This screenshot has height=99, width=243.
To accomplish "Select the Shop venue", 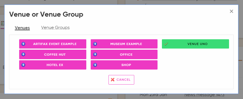I will [124, 65].
